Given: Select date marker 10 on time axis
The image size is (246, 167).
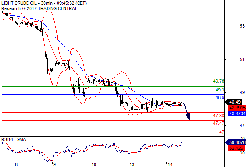Looking at the screenshot, I should tap(94, 164).
